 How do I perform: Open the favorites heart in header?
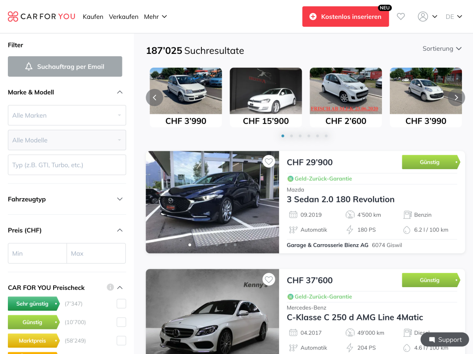click(400, 17)
